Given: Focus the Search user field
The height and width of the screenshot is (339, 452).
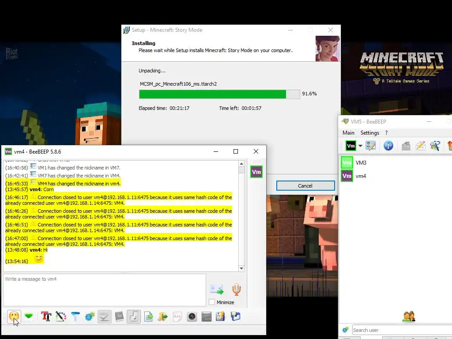Looking at the screenshot, I should (x=402, y=330).
